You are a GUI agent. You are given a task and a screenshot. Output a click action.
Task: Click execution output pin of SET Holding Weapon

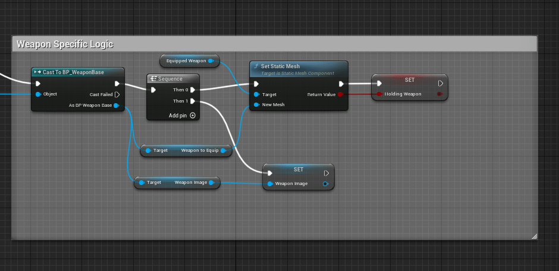(440, 84)
